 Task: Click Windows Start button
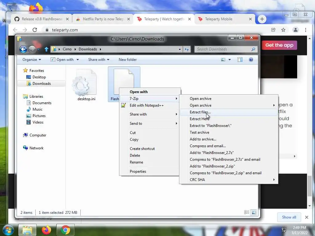point(8,230)
